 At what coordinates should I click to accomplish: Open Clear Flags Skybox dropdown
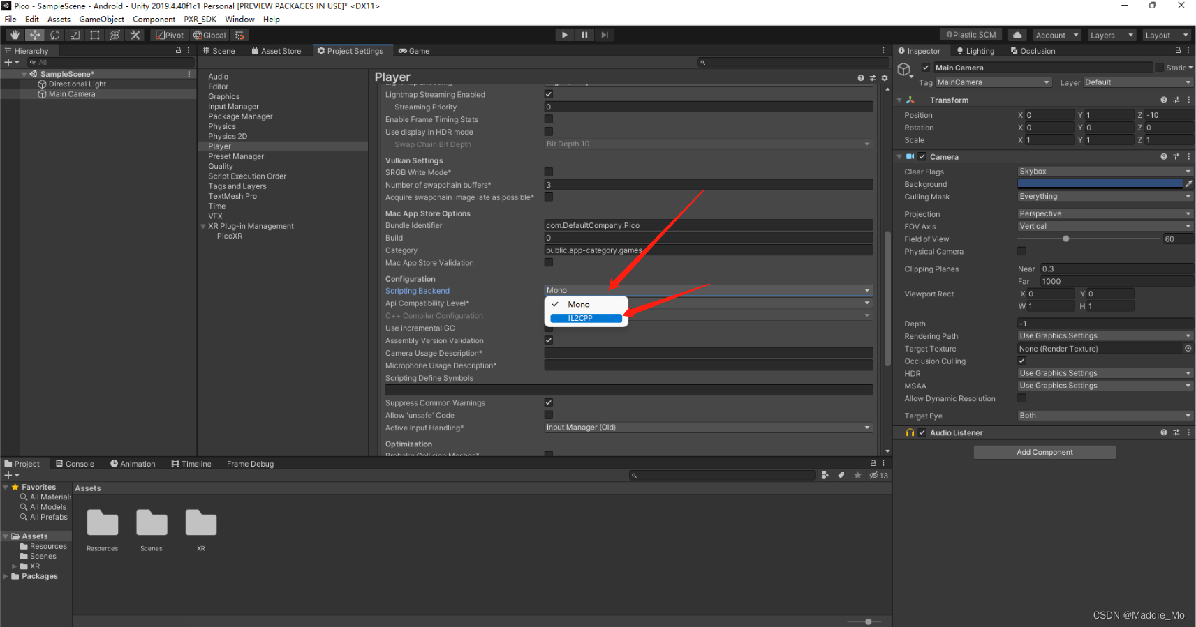(1105, 172)
